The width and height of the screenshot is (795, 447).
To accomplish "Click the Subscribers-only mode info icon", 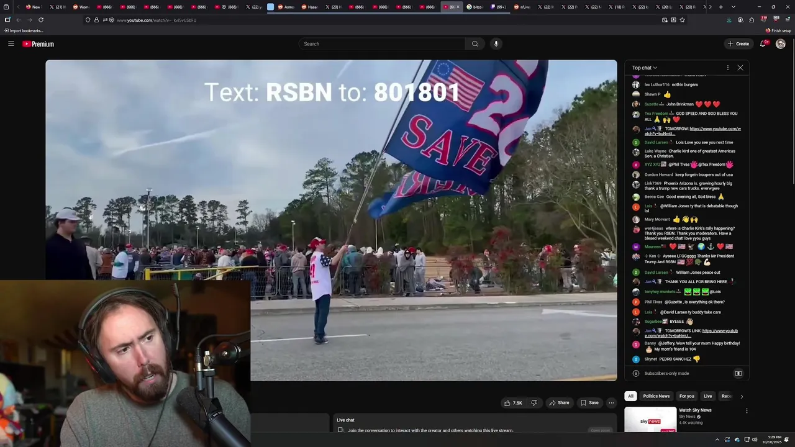I will (635, 374).
